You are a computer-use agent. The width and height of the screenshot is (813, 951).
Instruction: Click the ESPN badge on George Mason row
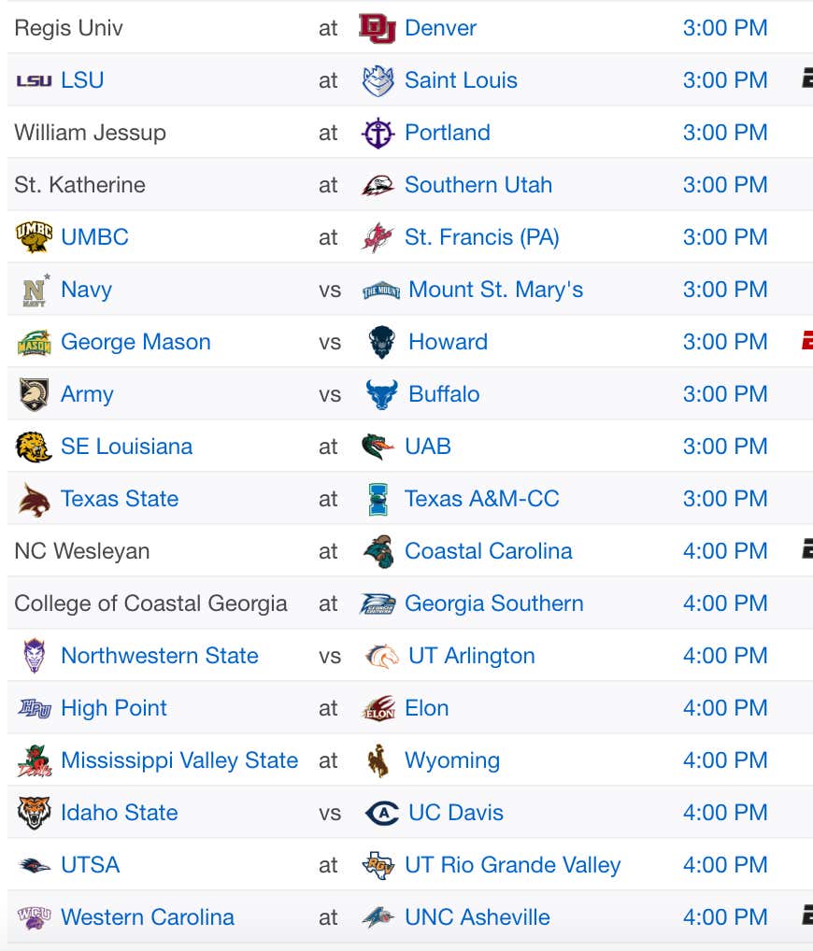click(807, 341)
